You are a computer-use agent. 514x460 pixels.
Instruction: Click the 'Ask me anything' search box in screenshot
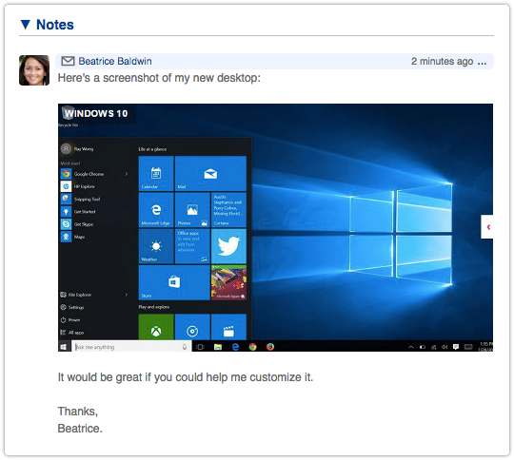131,347
